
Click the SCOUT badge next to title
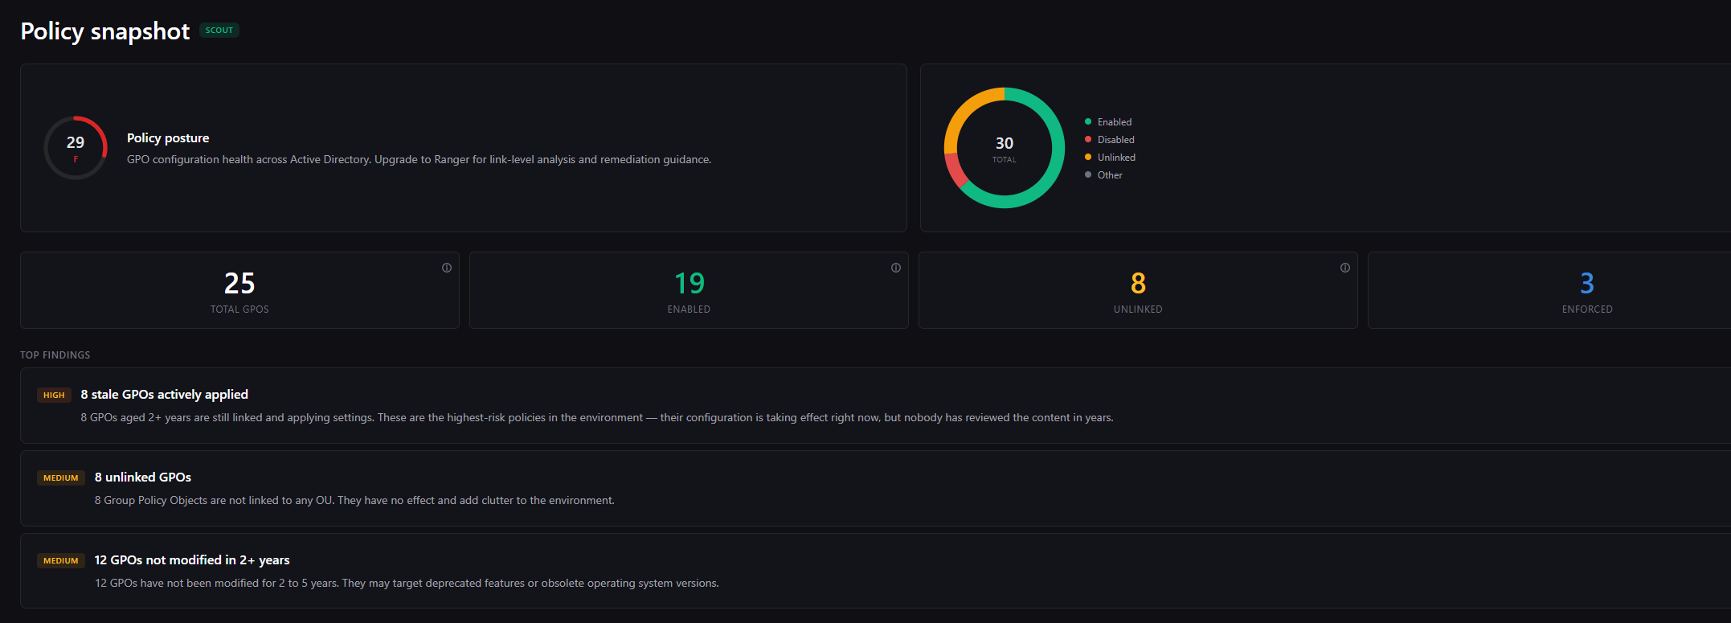(219, 31)
